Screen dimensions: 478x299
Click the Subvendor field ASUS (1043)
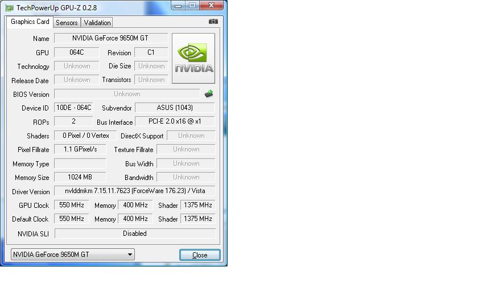tap(175, 108)
